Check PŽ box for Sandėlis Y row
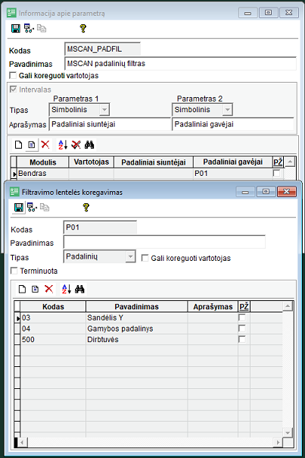The width and height of the screenshot is (305, 458). point(242,318)
